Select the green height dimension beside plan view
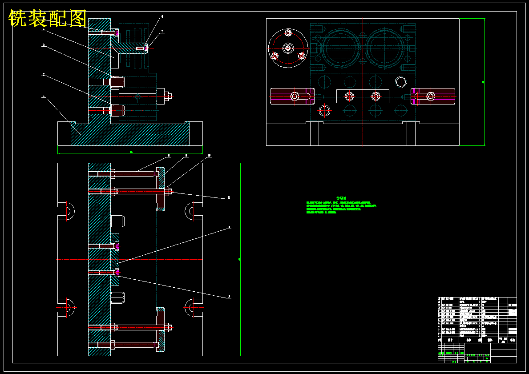The width and height of the screenshot is (529, 374). pos(240,259)
